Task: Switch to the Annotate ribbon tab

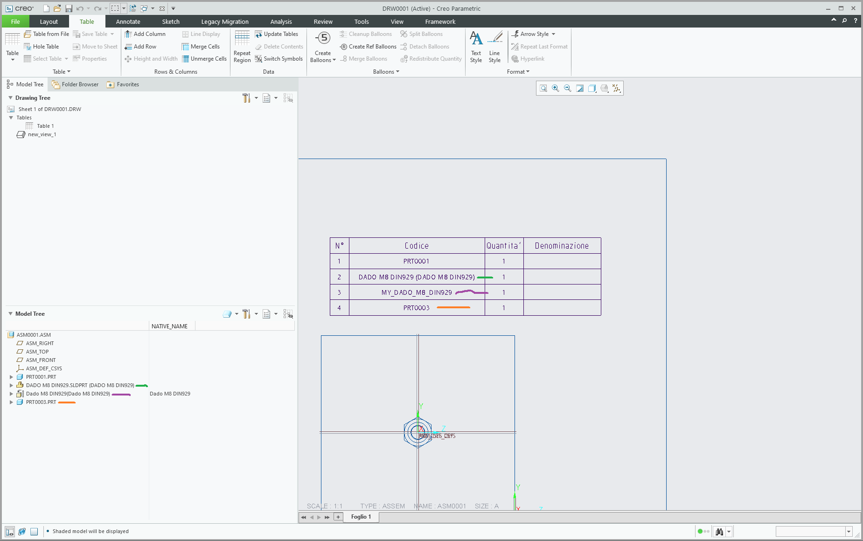Action: pyautogui.click(x=128, y=21)
